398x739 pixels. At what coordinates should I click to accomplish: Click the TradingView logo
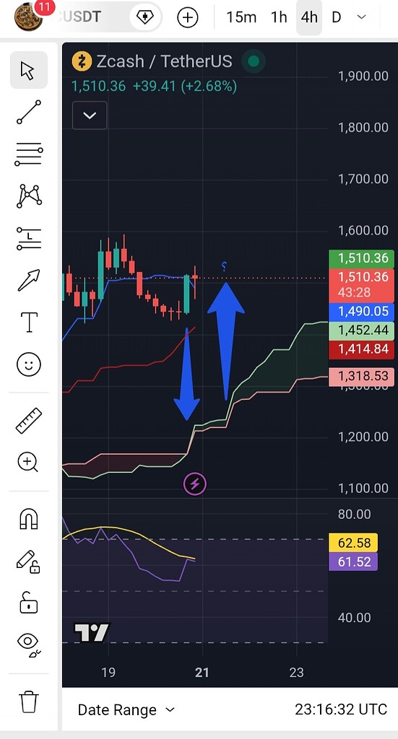coord(92,632)
